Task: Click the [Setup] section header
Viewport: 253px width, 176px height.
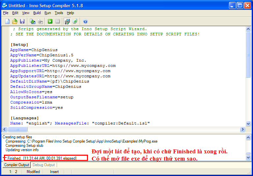Action: tap(19, 45)
